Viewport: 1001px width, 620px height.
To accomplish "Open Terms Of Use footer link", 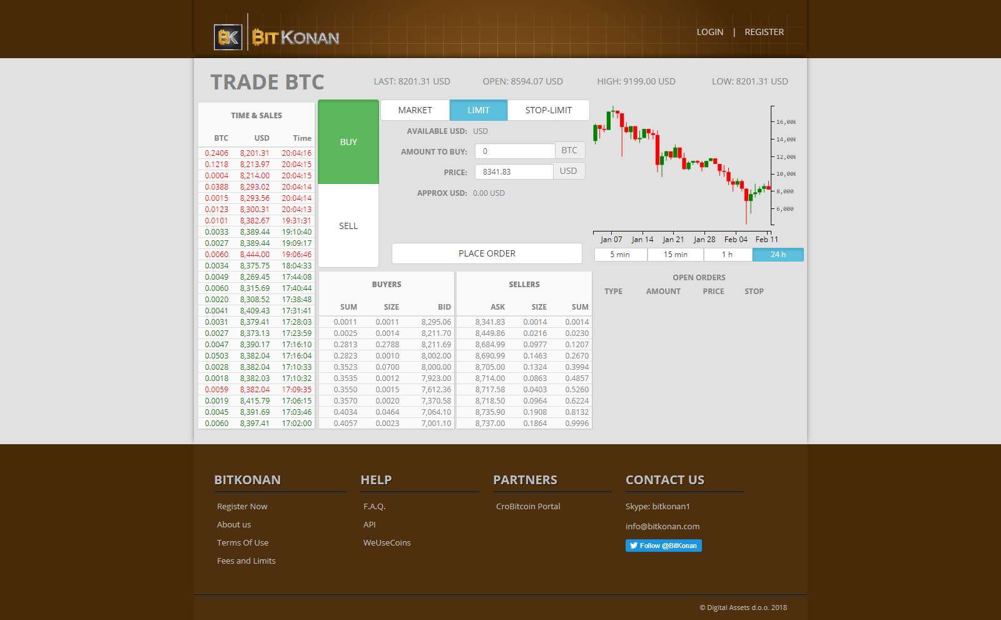I will pyautogui.click(x=243, y=543).
